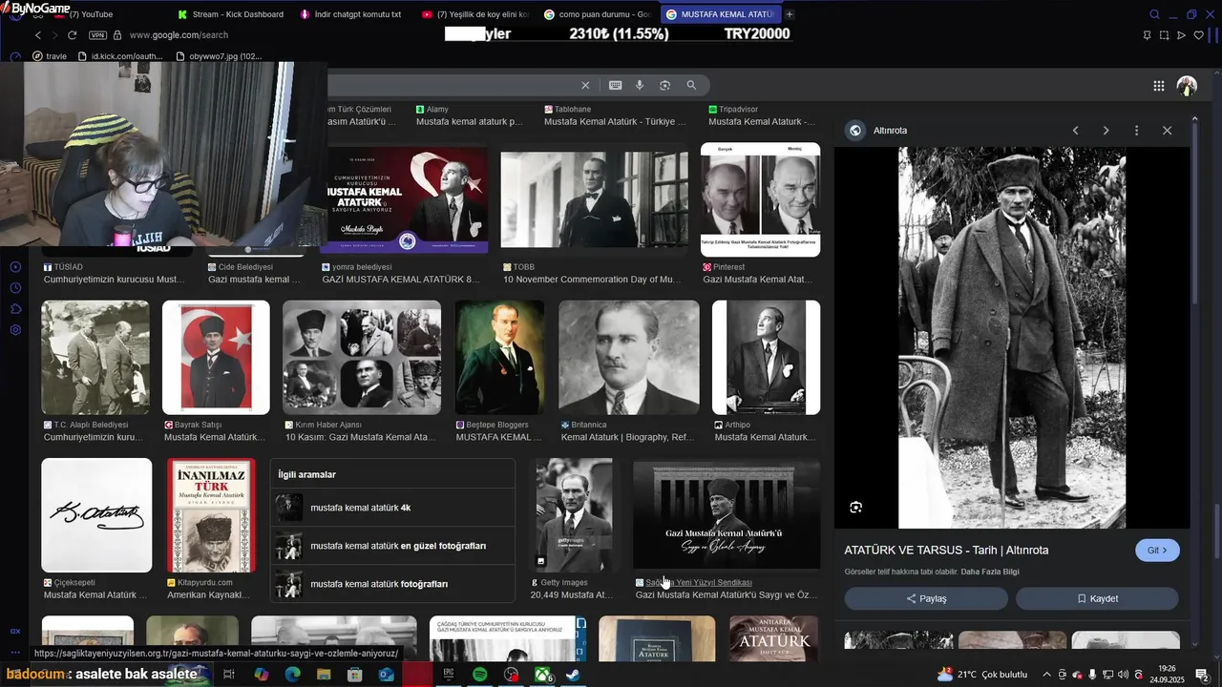The height and width of the screenshot is (687, 1222).
Task: Switch to Yeşillik de koy elini tab
Action: pos(475,14)
